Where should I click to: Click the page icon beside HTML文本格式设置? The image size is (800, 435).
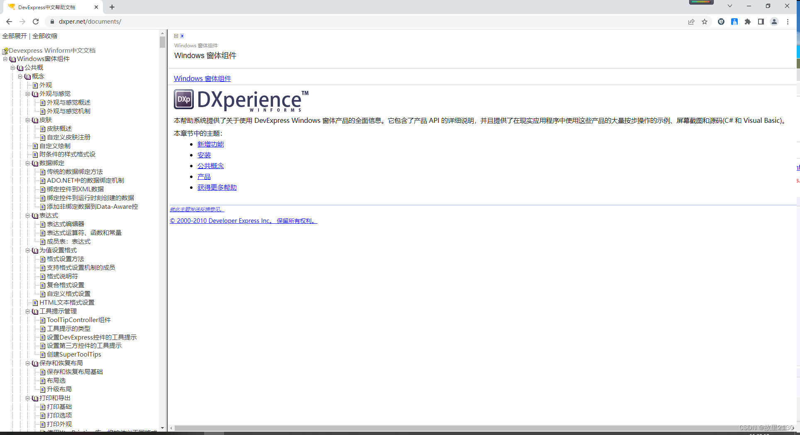click(x=35, y=303)
